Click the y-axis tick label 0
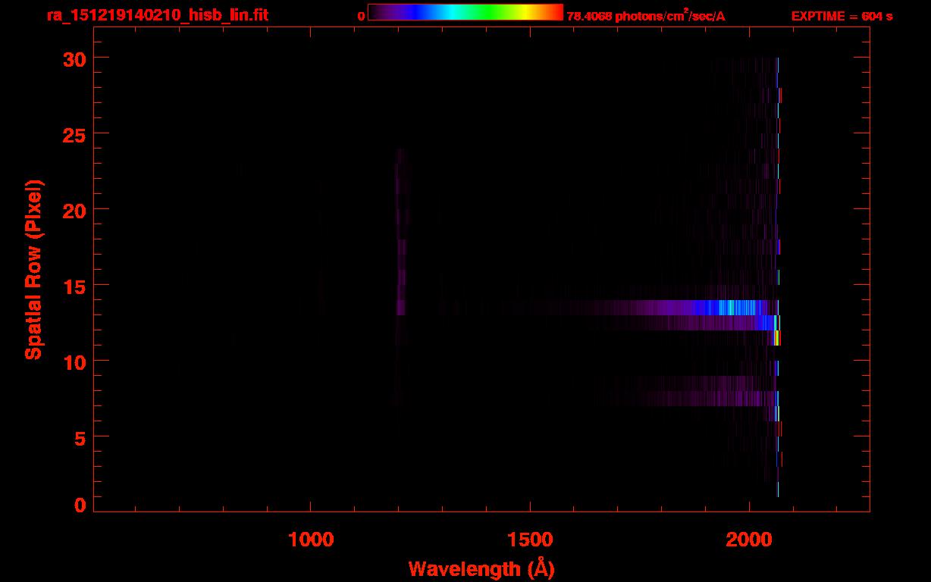This screenshot has height=582, width=931. pos(79,505)
